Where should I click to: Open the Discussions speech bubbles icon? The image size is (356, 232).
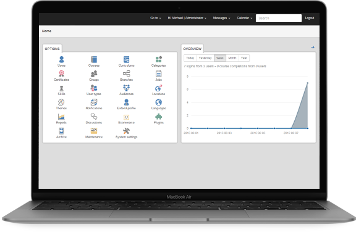(x=94, y=117)
